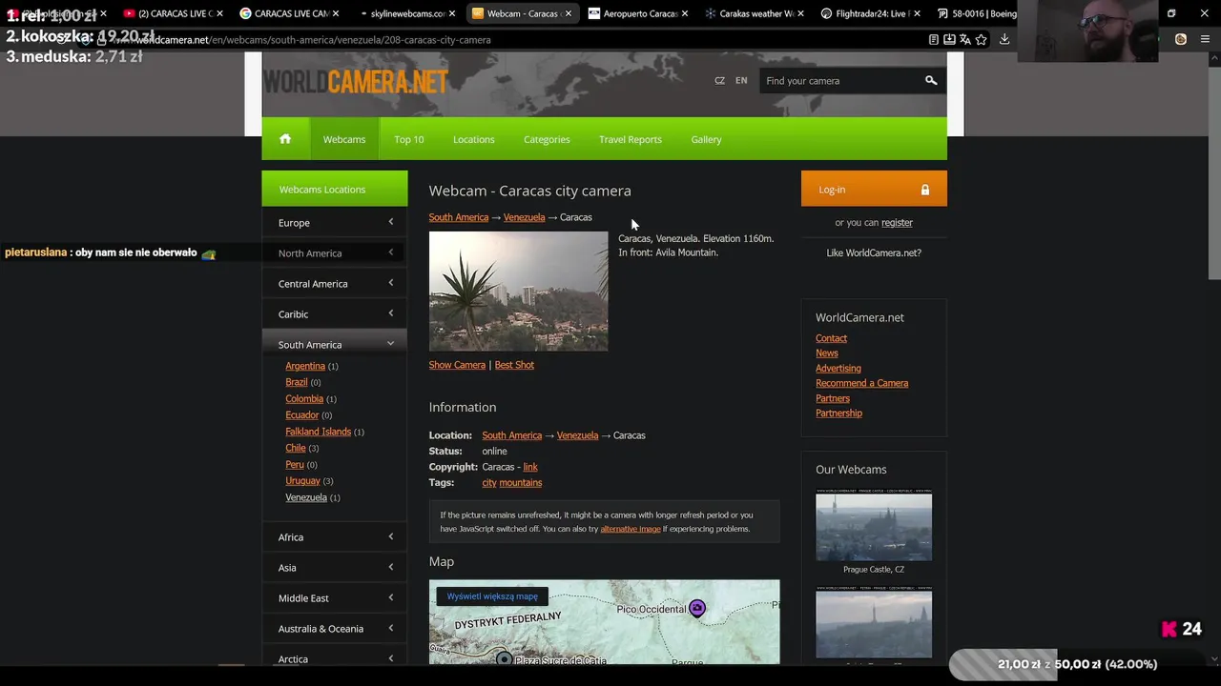The width and height of the screenshot is (1221, 686).
Task: Open browser downloads arrow icon
Action: pos(1004,40)
